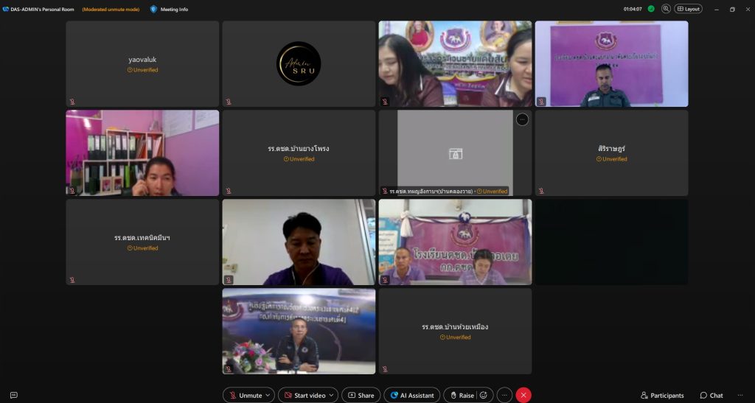This screenshot has width=755, height=403.
Task: Start video camera
Action: click(x=304, y=396)
